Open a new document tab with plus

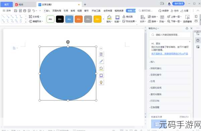point(85,4)
